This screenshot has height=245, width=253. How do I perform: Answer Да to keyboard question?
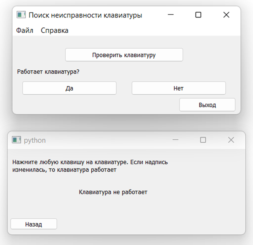click(69, 88)
